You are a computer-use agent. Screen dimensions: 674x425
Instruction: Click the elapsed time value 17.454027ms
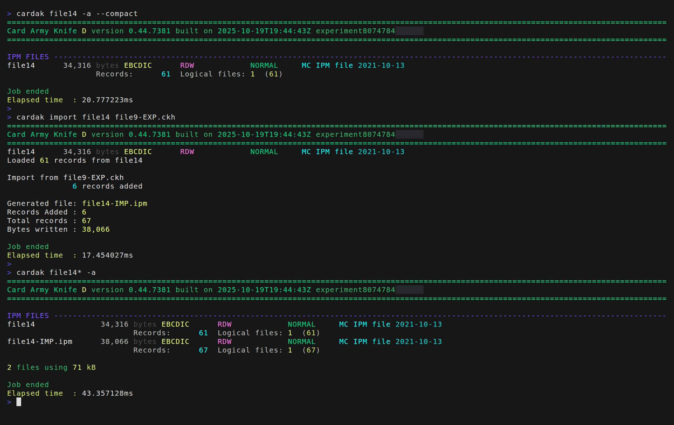click(x=107, y=255)
